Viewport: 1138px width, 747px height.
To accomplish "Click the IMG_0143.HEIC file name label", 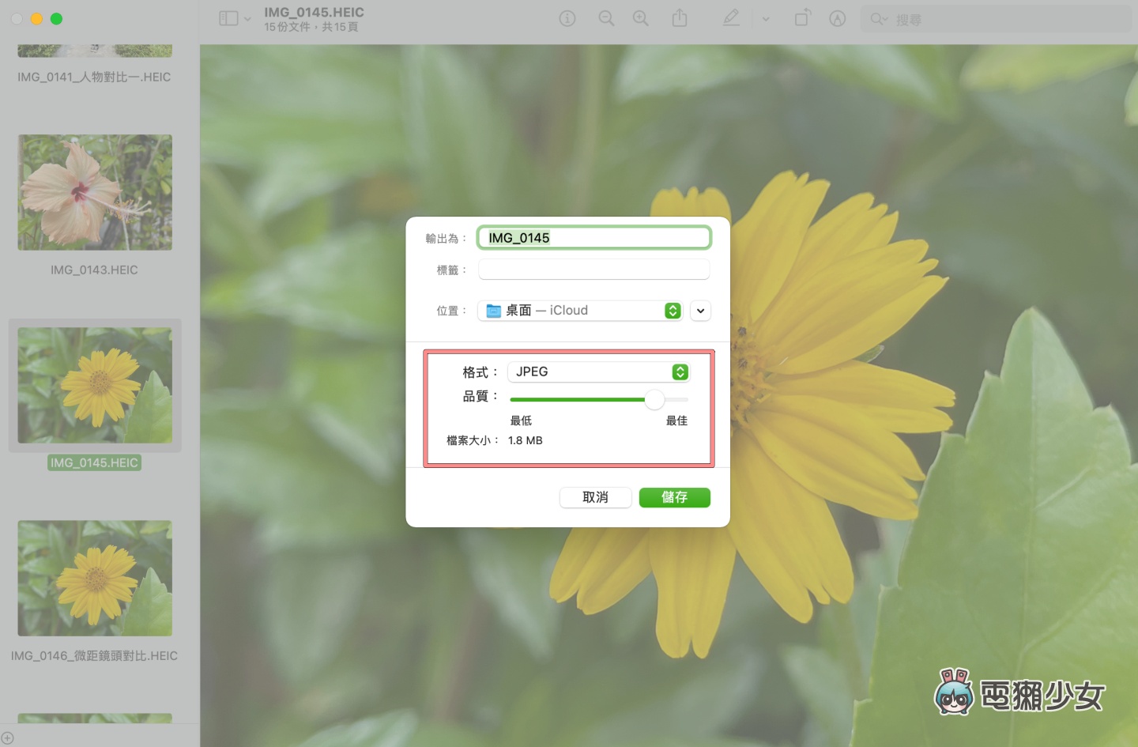I will (x=94, y=270).
